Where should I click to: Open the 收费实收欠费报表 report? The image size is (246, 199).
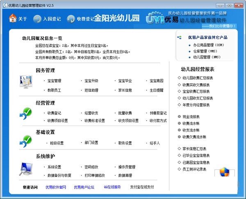(196, 85)
